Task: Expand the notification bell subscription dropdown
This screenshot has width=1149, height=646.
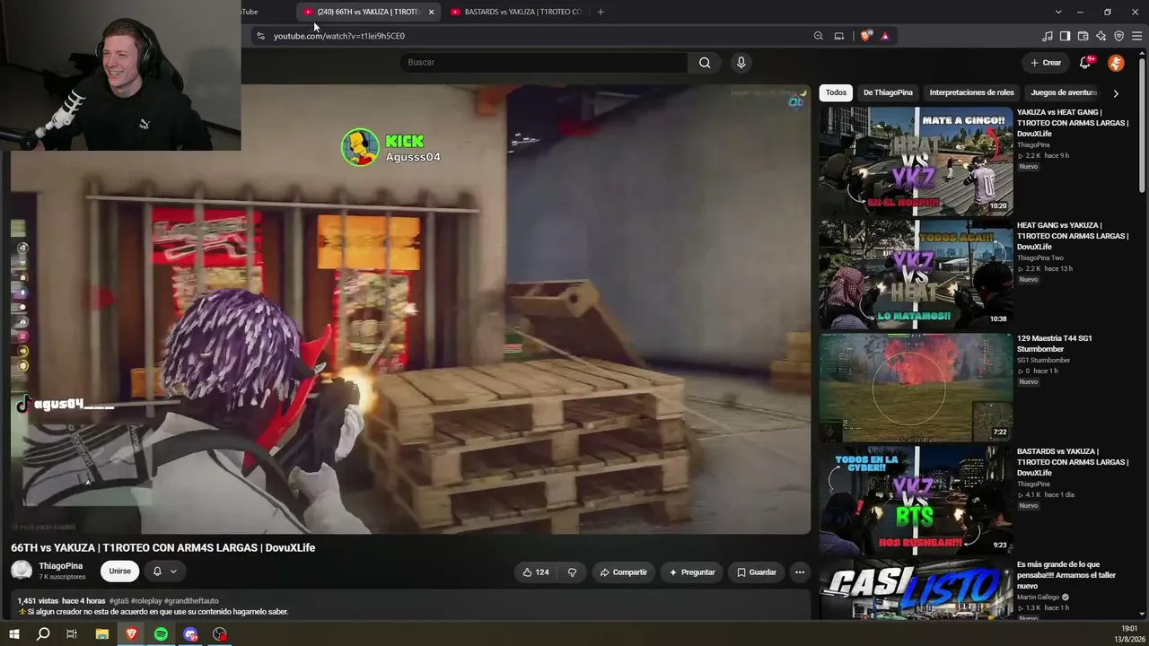Action: [164, 572]
